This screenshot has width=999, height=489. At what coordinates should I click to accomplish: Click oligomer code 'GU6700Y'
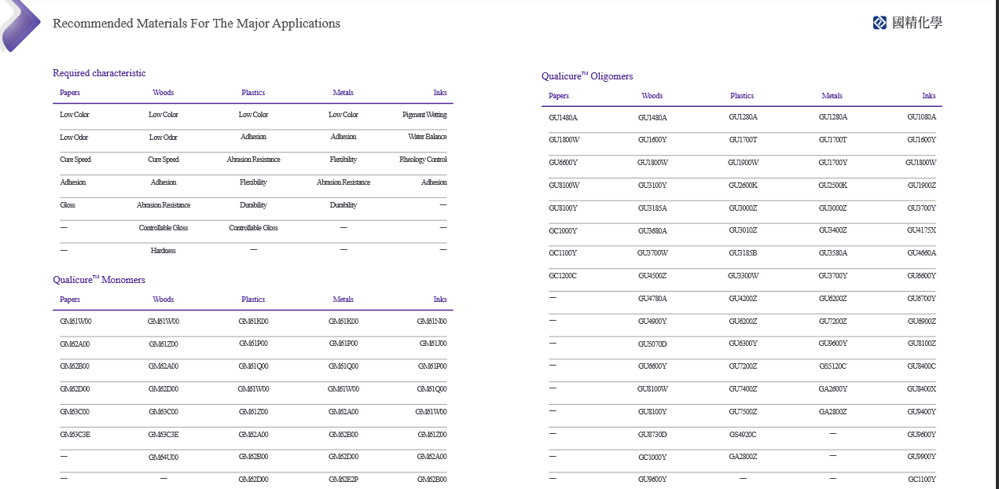coord(921,300)
